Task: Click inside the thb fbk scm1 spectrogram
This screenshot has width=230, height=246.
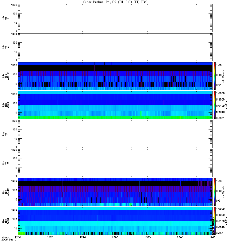Action: point(115,105)
